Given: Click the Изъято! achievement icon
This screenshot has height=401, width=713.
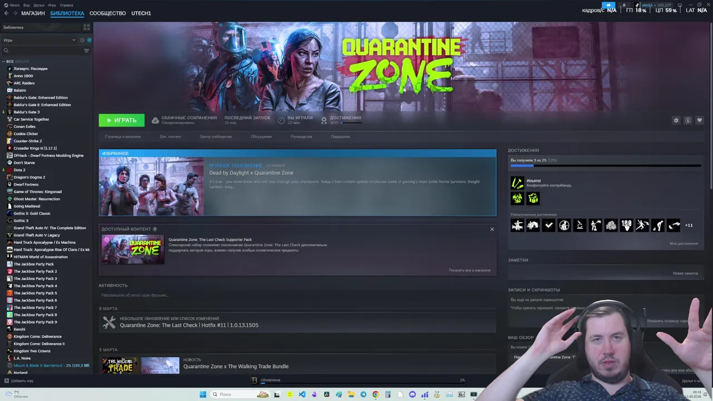Looking at the screenshot, I should tap(517, 183).
